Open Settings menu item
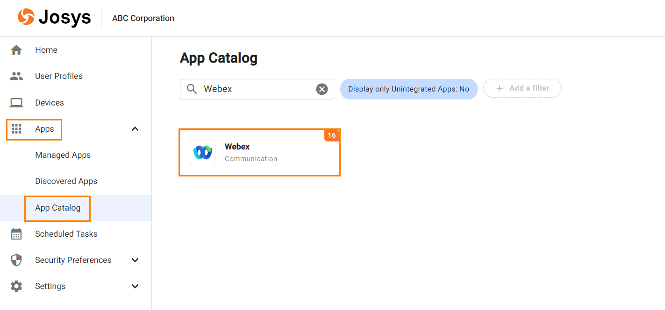Image resolution: width=665 pixels, height=310 pixels. [x=50, y=286]
